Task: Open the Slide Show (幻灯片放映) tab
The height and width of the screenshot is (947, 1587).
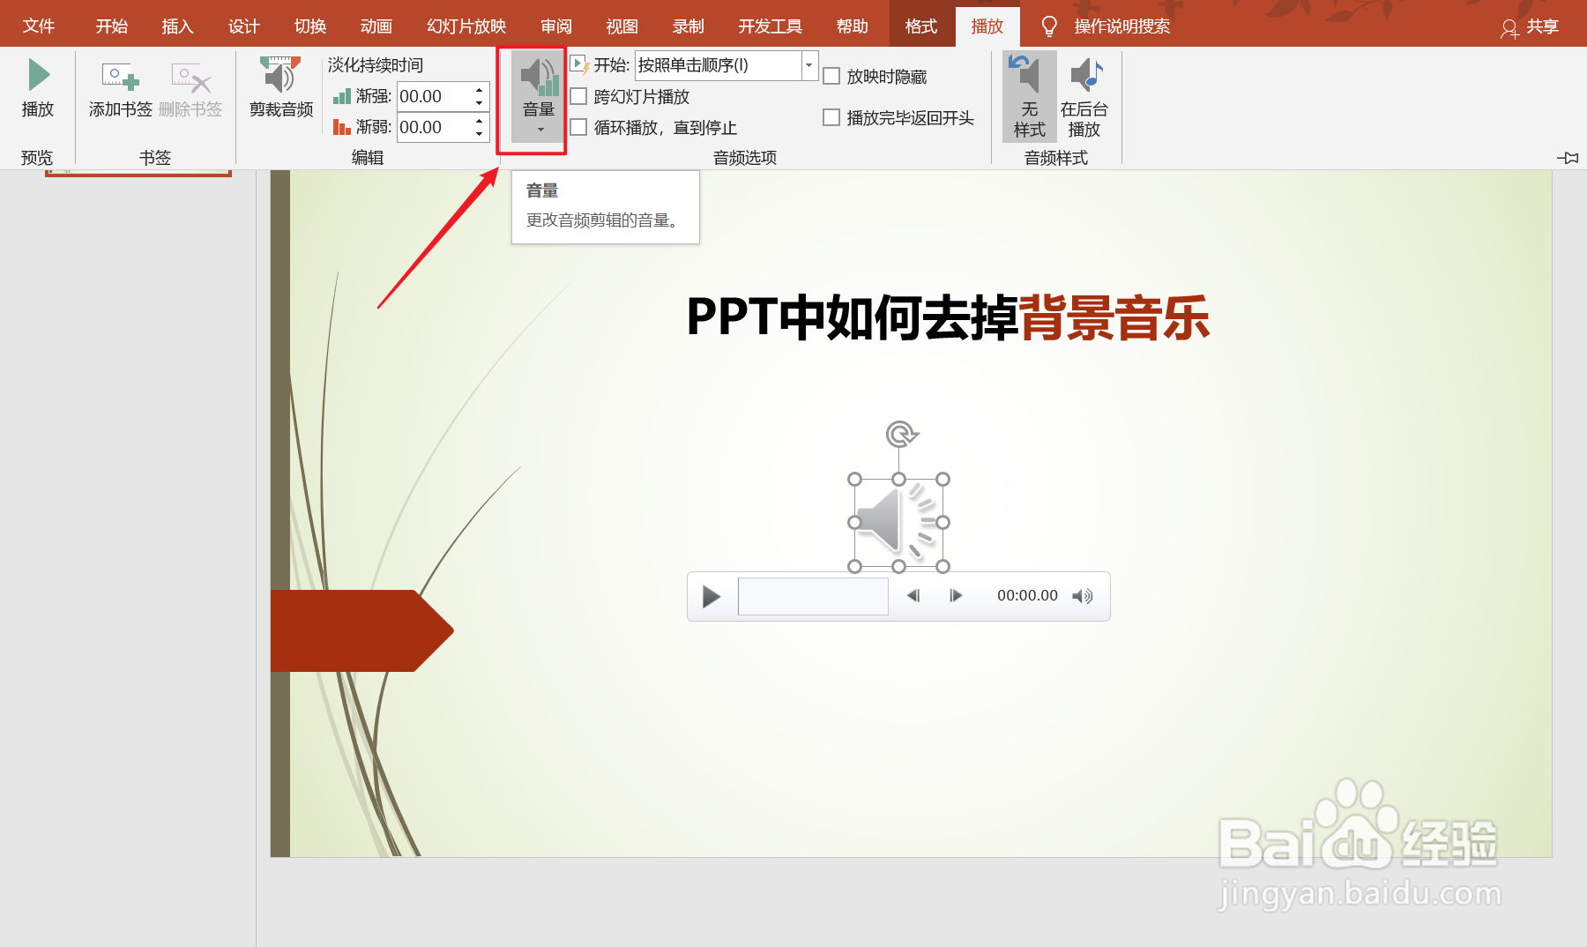Action: tap(466, 26)
